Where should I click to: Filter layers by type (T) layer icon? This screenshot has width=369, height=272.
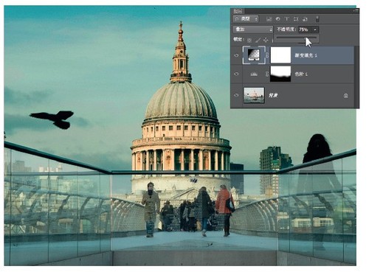point(287,19)
